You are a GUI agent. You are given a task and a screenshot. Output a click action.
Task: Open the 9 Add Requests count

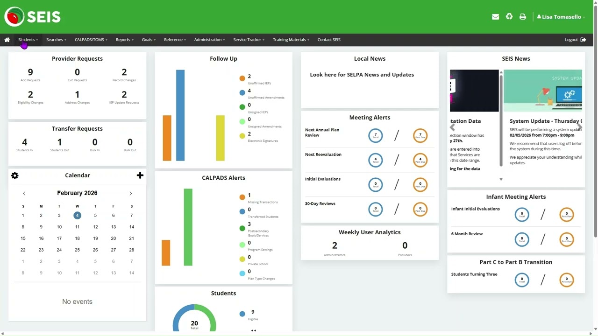point(30,72)
